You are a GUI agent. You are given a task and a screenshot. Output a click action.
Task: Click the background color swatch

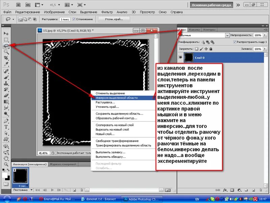8,178
